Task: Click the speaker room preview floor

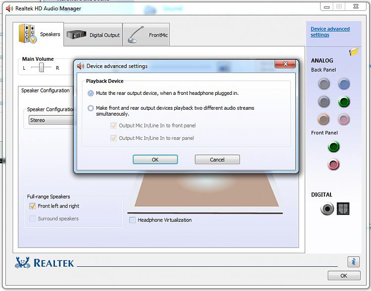Action: coord(206,190)
